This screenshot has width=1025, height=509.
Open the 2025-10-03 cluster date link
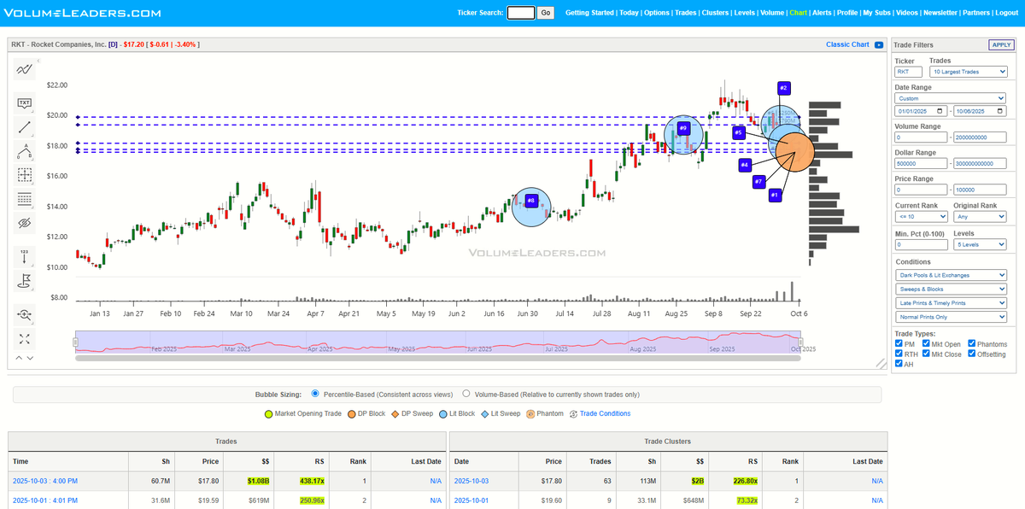pyautogui.click(x=471, y=482)
